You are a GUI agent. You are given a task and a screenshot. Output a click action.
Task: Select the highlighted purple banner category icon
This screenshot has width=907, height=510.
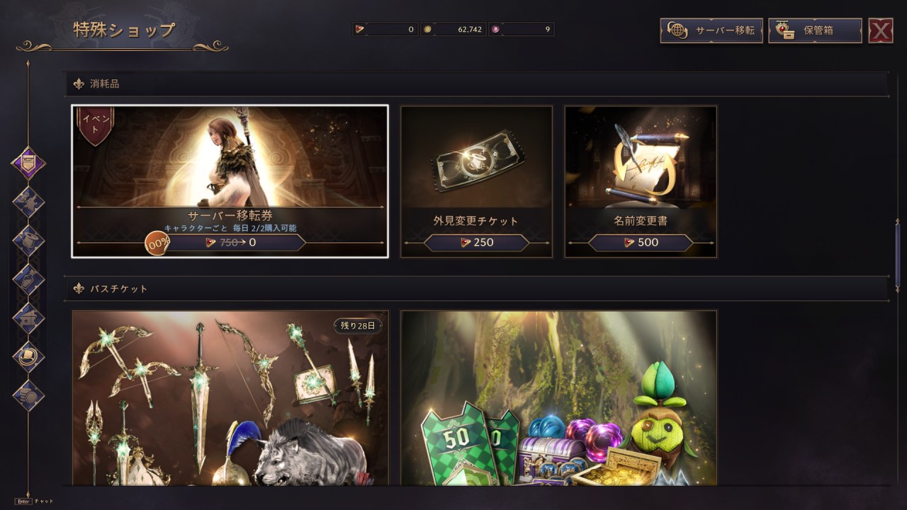28,164
